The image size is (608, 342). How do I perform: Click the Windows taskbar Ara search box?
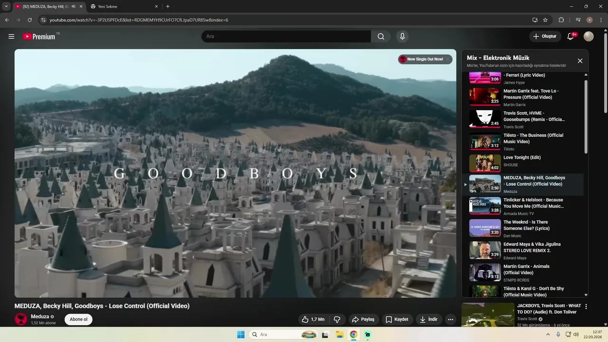coord(284,334)
